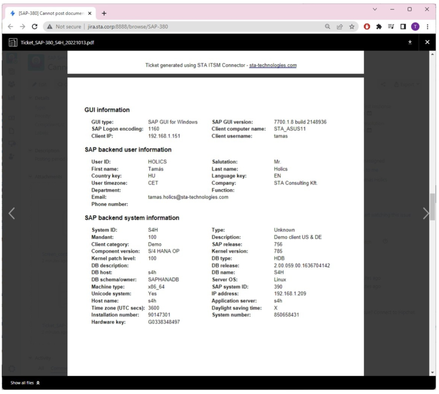
Task: Click the preview vertical scrollbar thumb
Action: [x=433, y=206]
